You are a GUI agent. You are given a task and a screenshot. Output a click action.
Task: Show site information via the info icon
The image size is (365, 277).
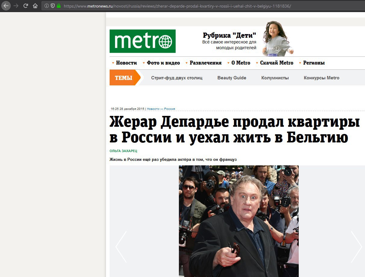(x=47, y=6)
